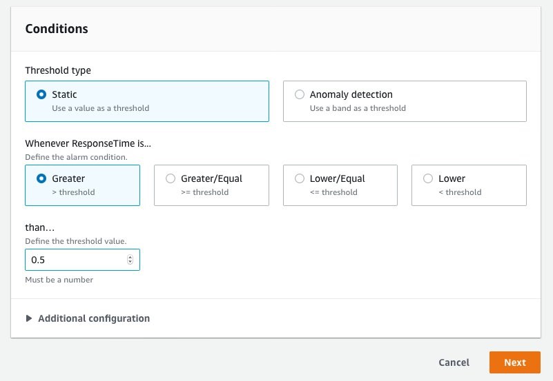Select the Static threshold type radio button
Viewport: 553px width, 381px height.
click(41, 94)
